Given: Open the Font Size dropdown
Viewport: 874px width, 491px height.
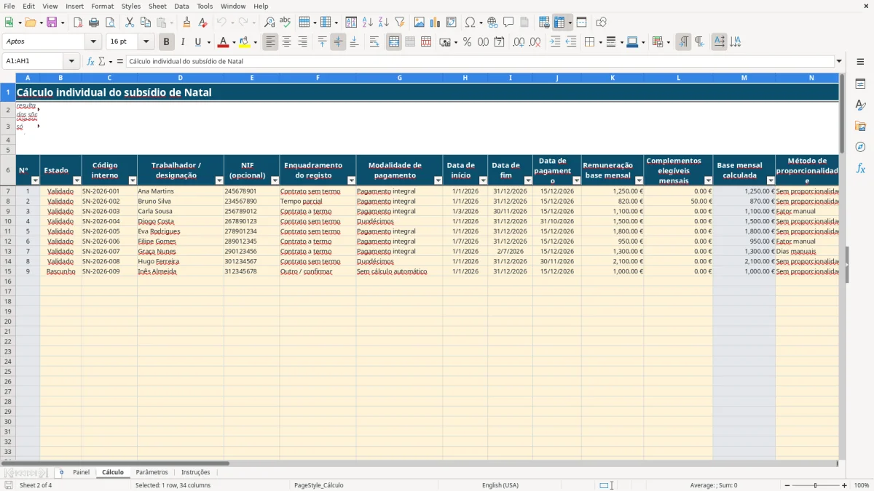Looking at the screenshot, I should click(x=146, y=42).
